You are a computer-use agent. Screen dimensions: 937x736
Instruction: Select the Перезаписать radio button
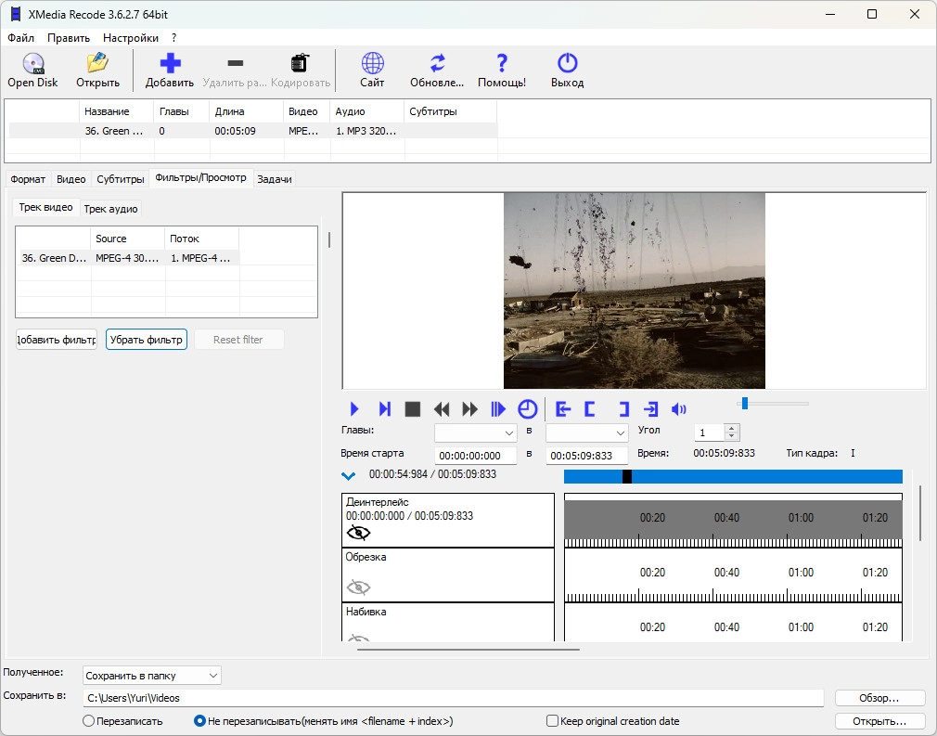coord(89,721)
